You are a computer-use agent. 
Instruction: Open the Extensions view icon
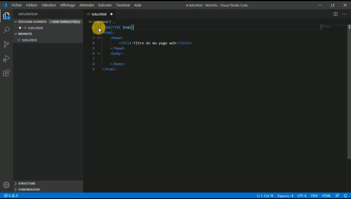point(6,73)
